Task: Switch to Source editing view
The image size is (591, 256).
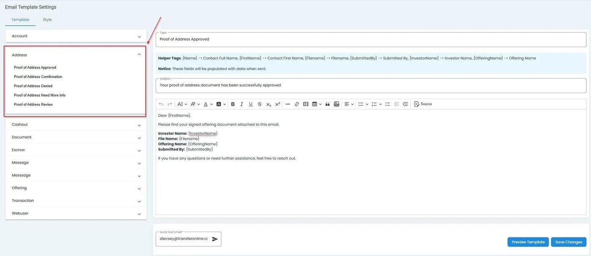Action: coord(423,104)
